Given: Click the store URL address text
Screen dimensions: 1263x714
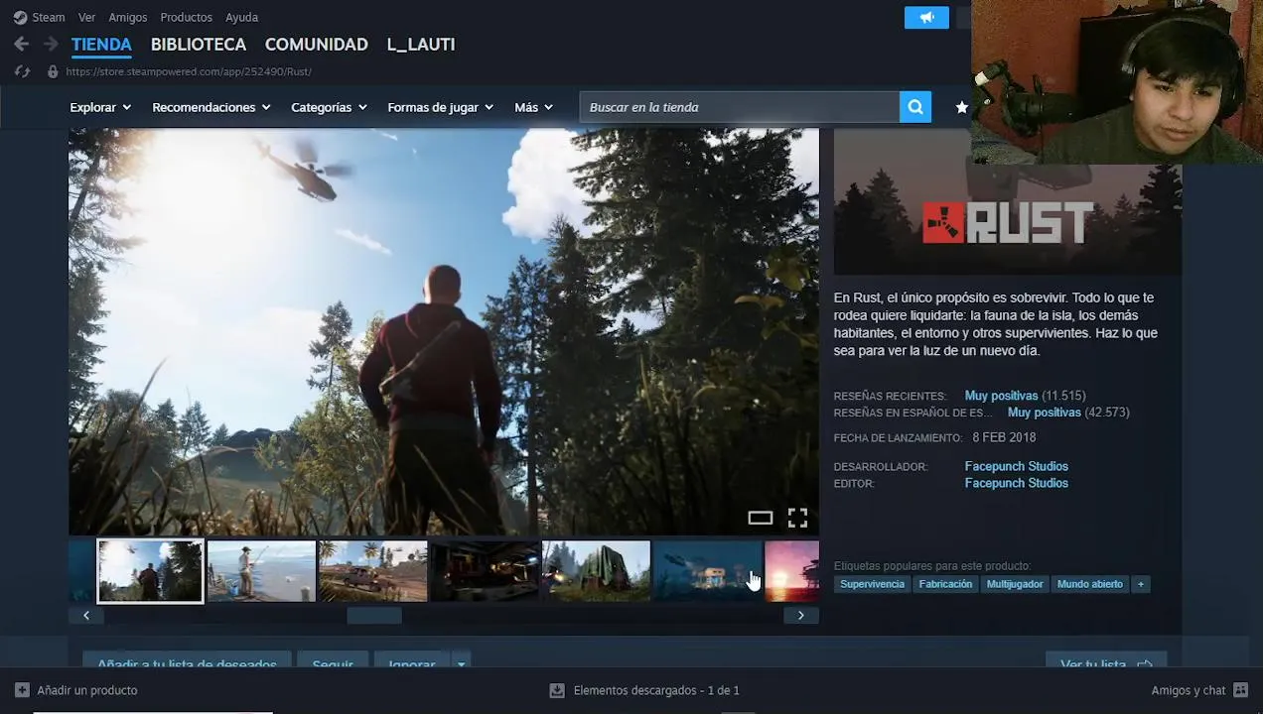Looking at the screenshot, I should 189,71.
